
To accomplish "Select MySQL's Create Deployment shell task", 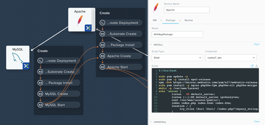I will coord(59,61).
